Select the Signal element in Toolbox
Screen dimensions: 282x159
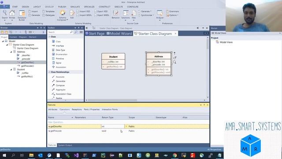click(57, 63)
